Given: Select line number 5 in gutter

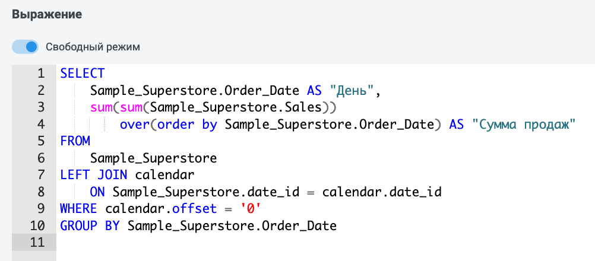Looking at the screenshot, I should tap(40, 141).
